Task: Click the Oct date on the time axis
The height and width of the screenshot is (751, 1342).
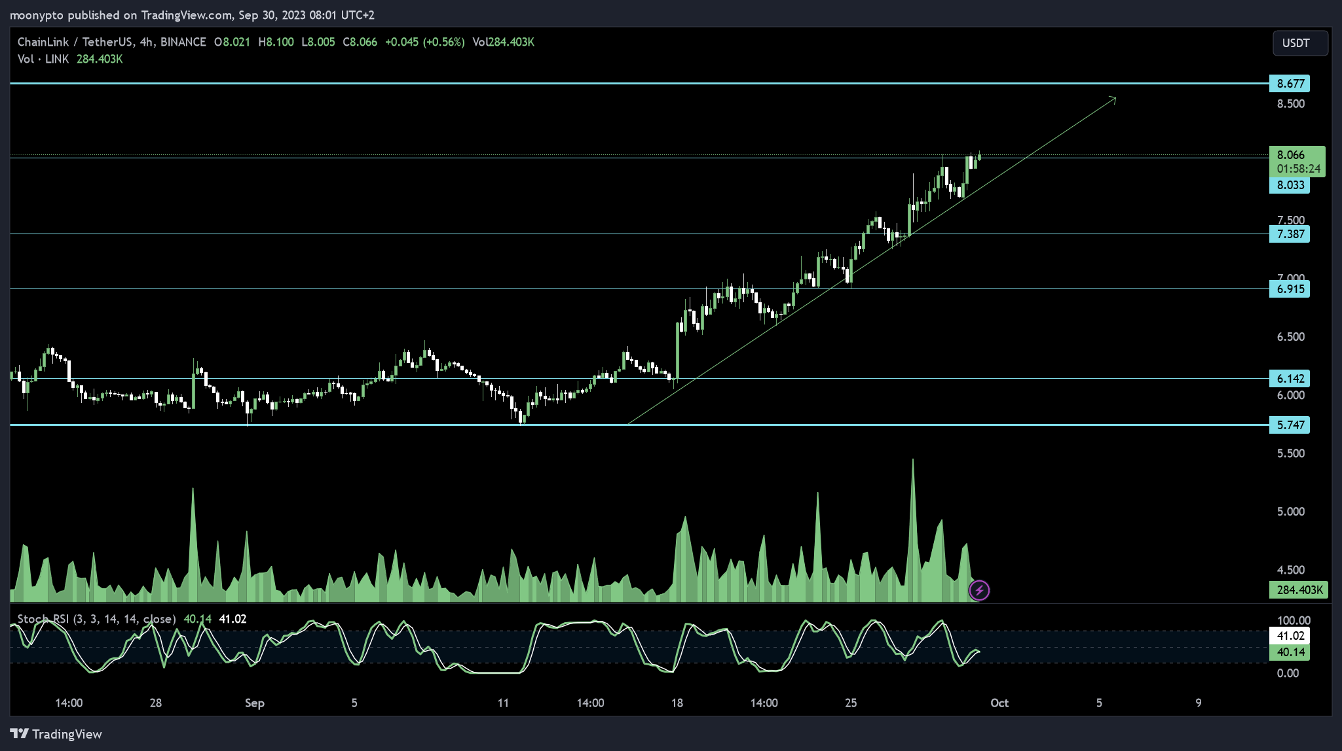Action: (x=999, y=703)
